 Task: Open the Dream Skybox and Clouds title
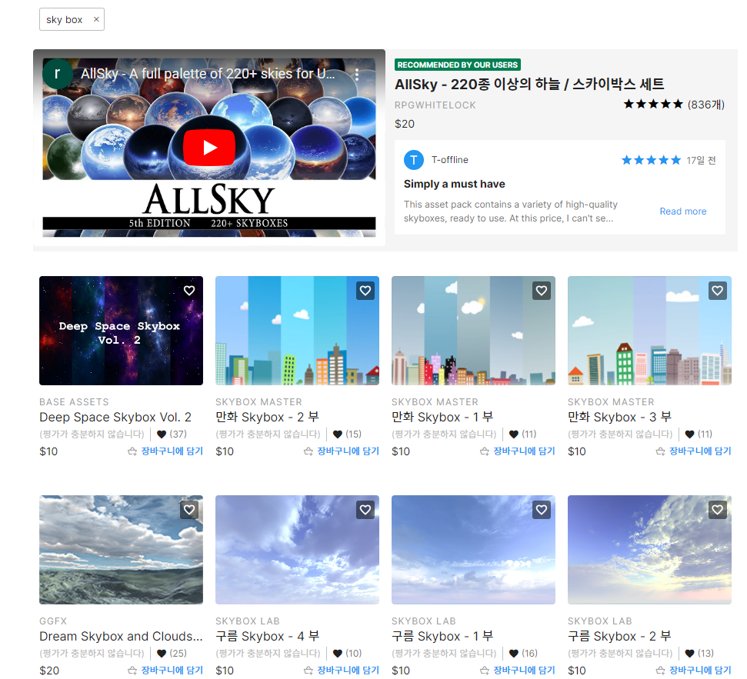click(x=121, y=636)
